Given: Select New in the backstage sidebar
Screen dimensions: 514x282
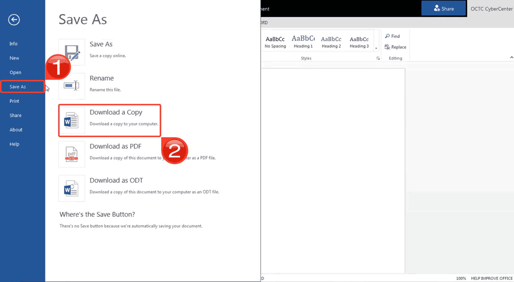Looking at the screenshot, I should tap(14, 58).
